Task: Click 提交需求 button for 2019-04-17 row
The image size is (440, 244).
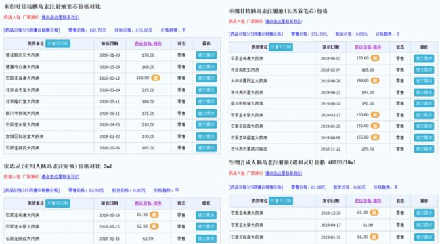Action: (x=424, y=225)
